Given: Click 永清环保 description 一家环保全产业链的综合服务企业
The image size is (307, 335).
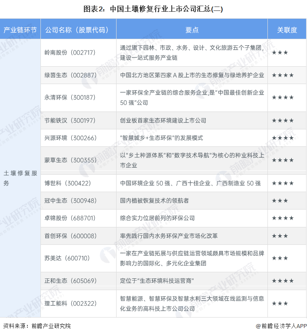Looking at the screenshot, I should click(192, 98).
